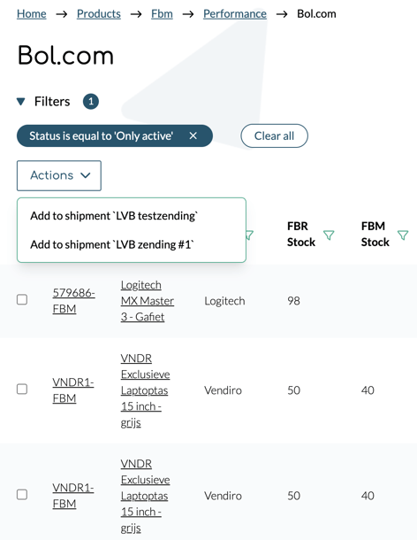Click the filter count badge showing 1
Image resolution: width=417 pixels, height=540 pixels.
(91, 101)
